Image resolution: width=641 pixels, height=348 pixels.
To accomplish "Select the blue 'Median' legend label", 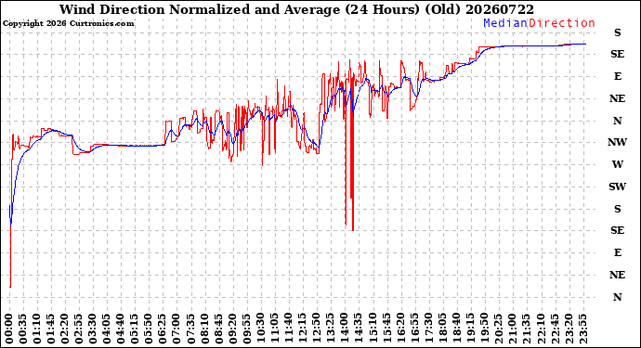I will coord(505,23).
